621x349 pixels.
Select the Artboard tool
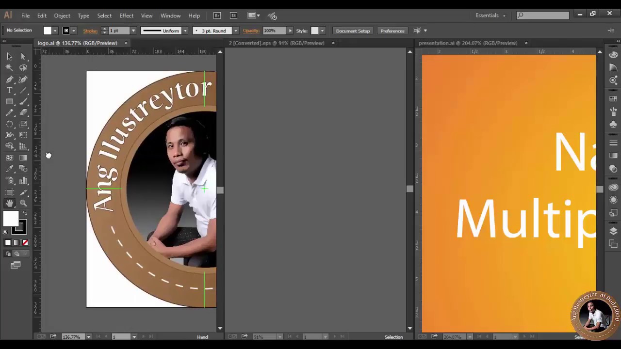[10, 192]
